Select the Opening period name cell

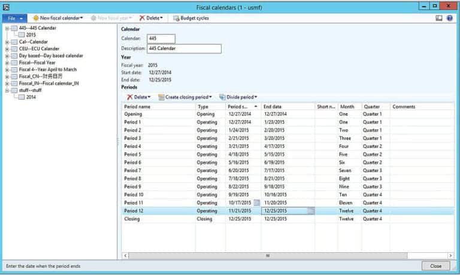coord(133,114)
